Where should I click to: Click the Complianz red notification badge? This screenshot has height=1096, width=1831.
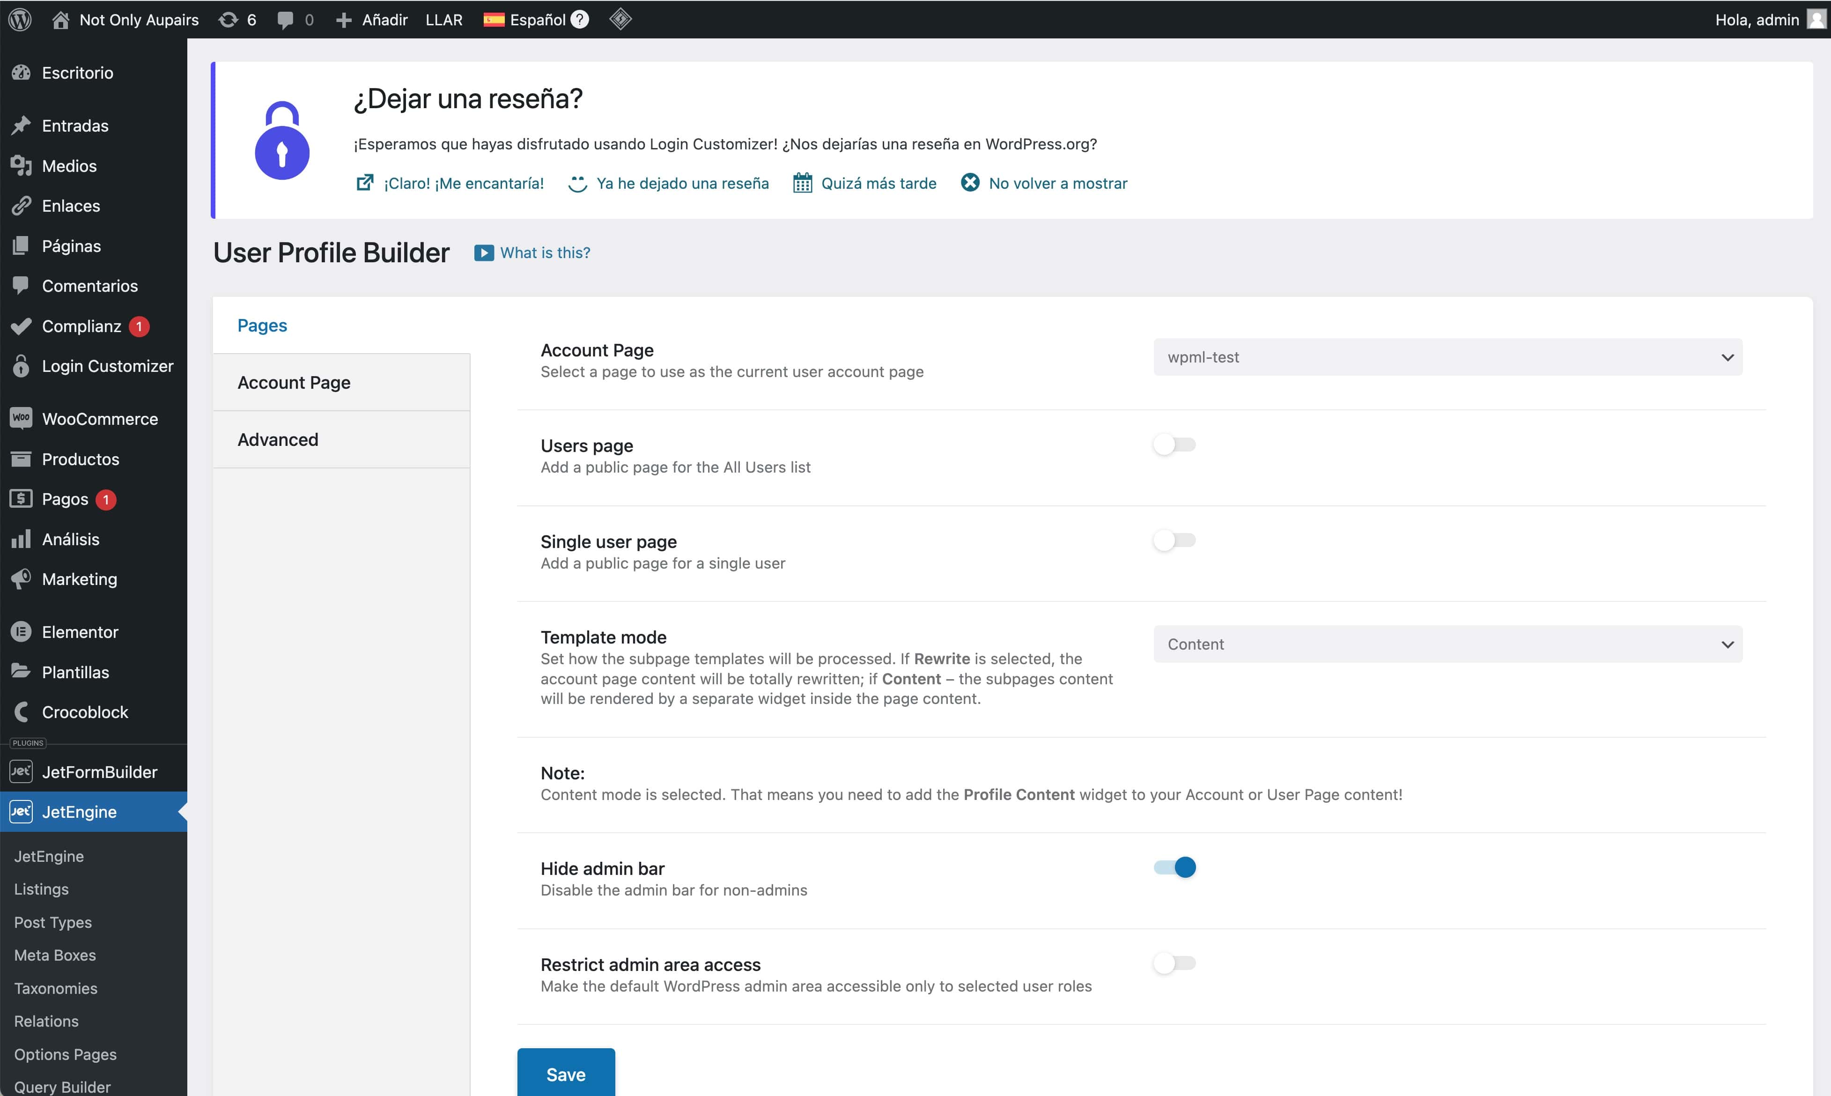139,326
